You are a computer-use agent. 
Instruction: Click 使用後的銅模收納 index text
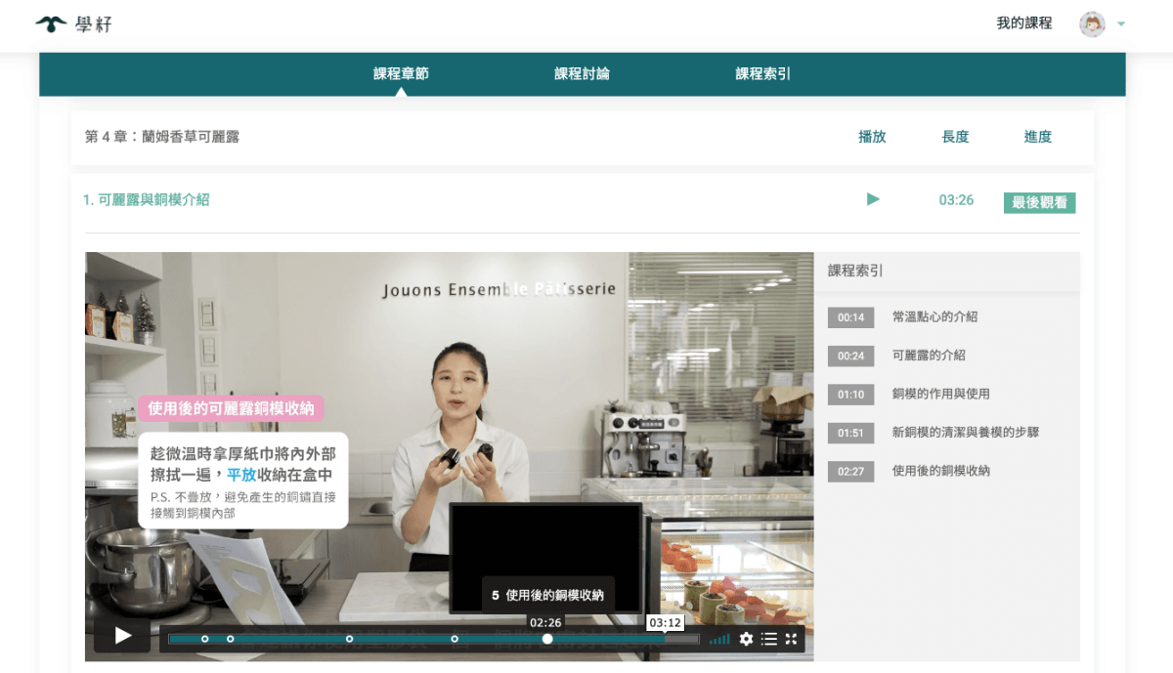(940, 471)
